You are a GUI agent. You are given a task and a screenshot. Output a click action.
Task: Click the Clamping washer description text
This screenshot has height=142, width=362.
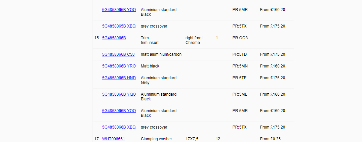[156, 139]
